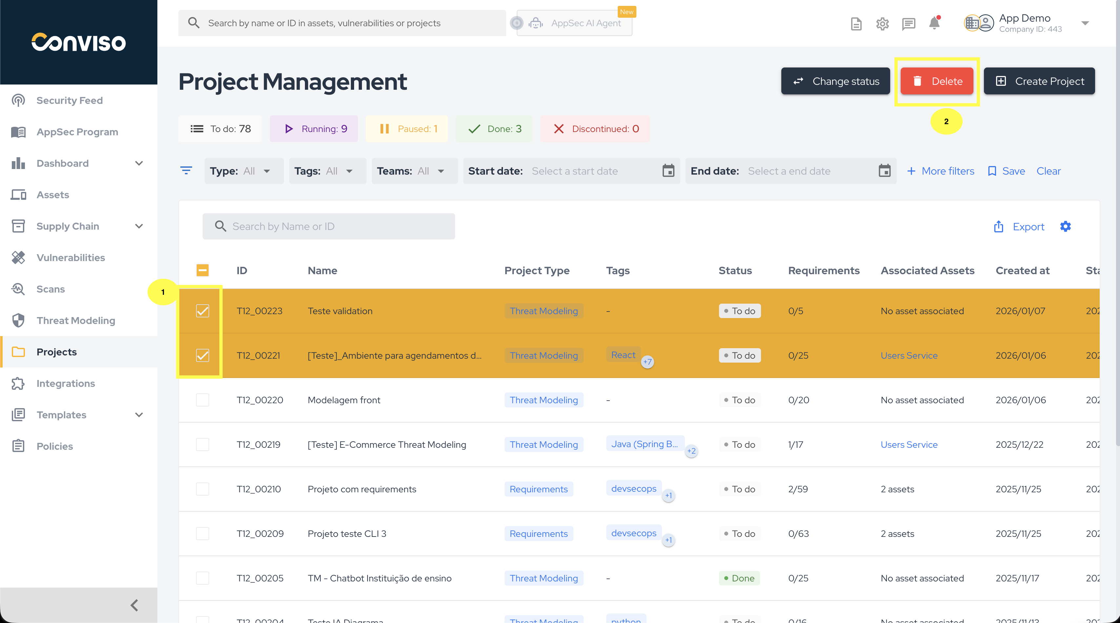The height and width of the screenshot is (623, 1120).
Task: Open the Start date calendar icon
Action: click(x=668, y=171)
